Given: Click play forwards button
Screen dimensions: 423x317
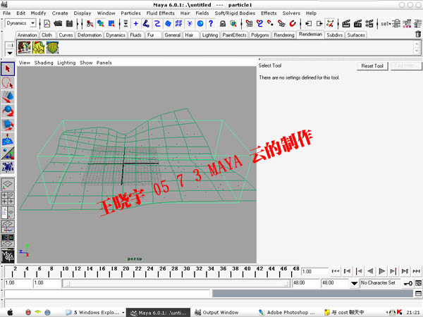Looking at the screenshot, I should [381, 271].
